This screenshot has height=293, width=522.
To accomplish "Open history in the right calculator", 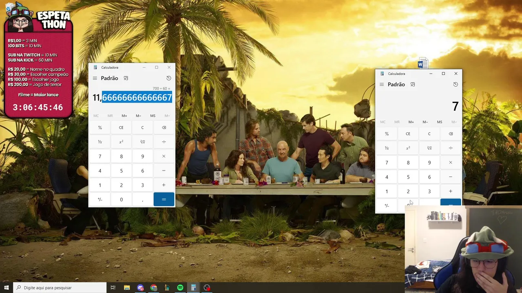I will [456, 84].
